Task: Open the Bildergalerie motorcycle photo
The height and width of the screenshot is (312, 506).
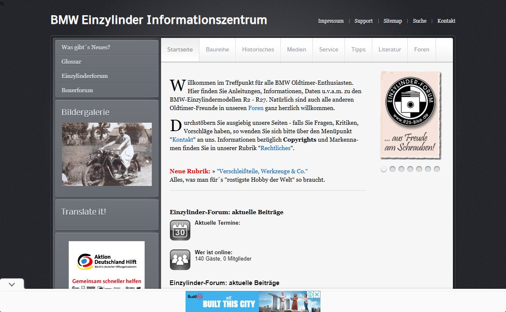Action: (x=107, y=154)
